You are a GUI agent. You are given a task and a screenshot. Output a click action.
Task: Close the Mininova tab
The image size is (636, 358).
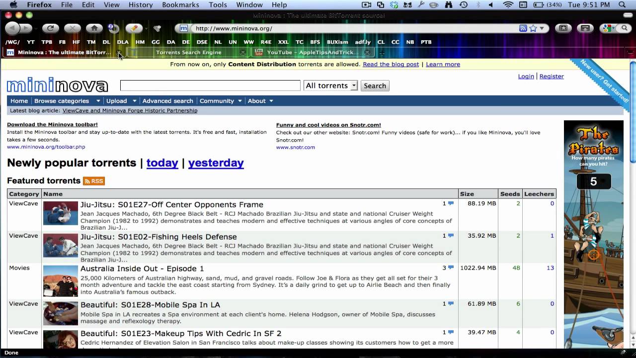119,52
